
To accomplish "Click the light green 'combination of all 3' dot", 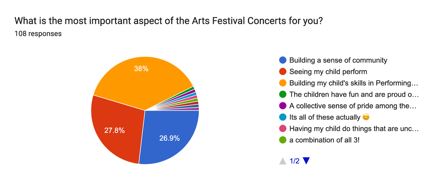I will (x=283, y=140).
